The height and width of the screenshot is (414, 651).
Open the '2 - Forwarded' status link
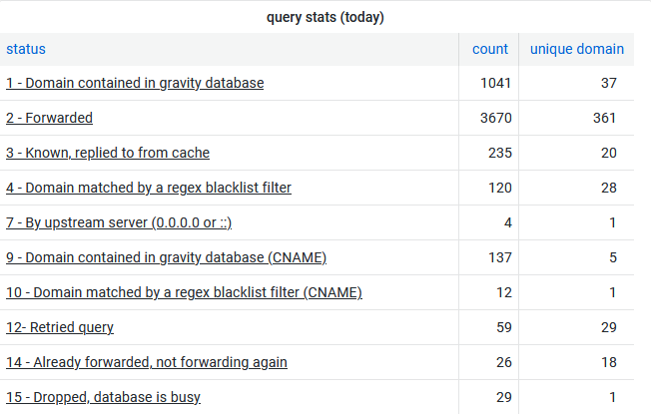[49, 118]
